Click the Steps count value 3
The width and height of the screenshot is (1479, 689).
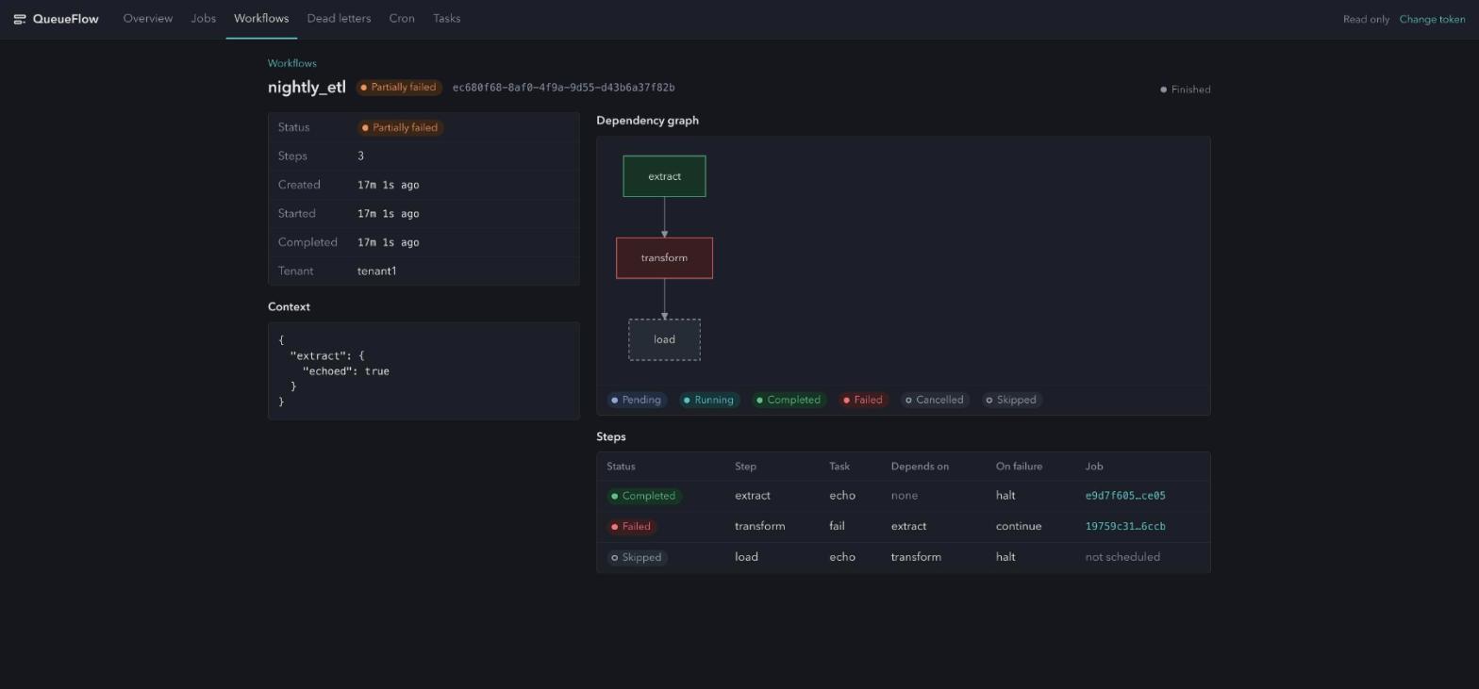[360, 156]
